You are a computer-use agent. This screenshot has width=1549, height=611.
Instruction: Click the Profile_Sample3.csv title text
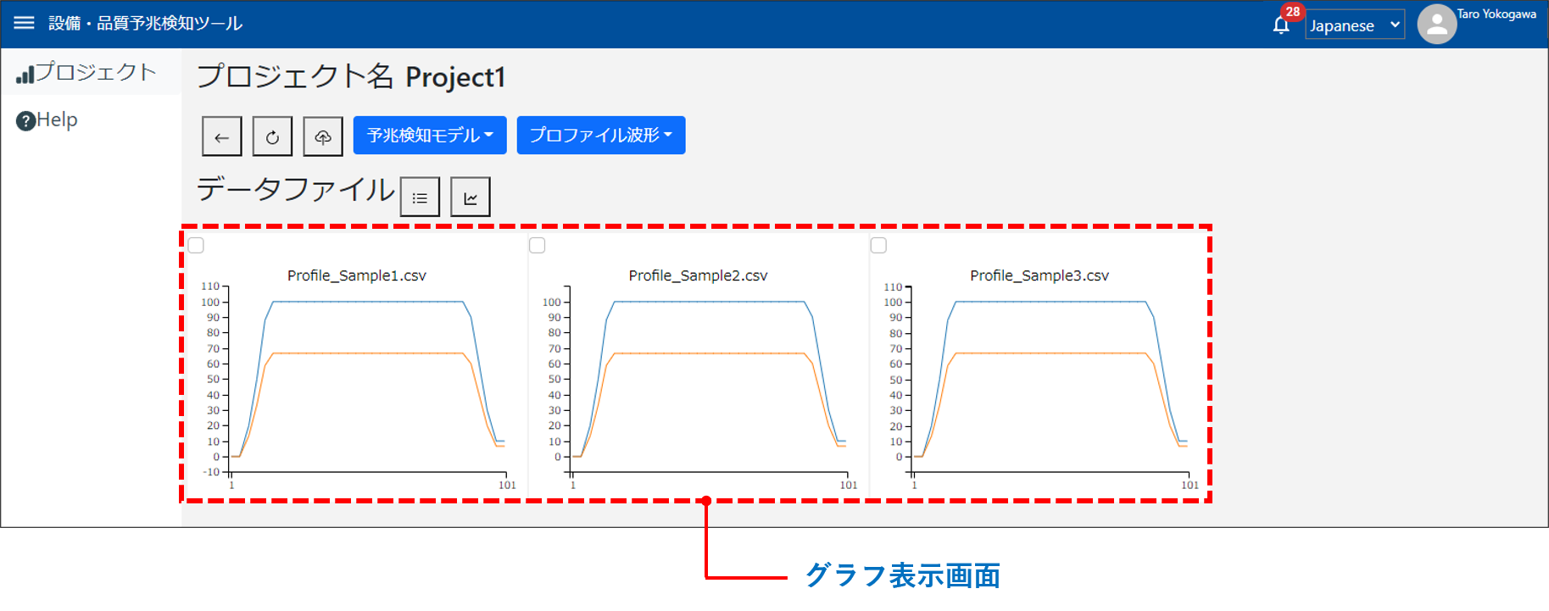[x=1039, y=275]
